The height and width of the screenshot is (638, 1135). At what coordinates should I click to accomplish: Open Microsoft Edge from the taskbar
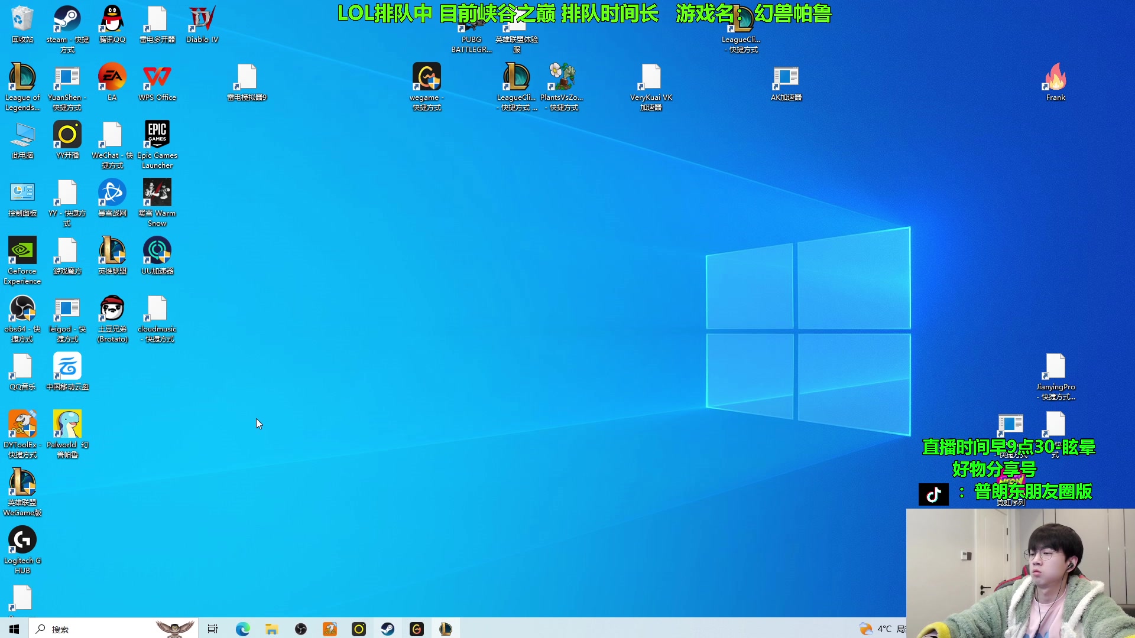tap(242, 629)
